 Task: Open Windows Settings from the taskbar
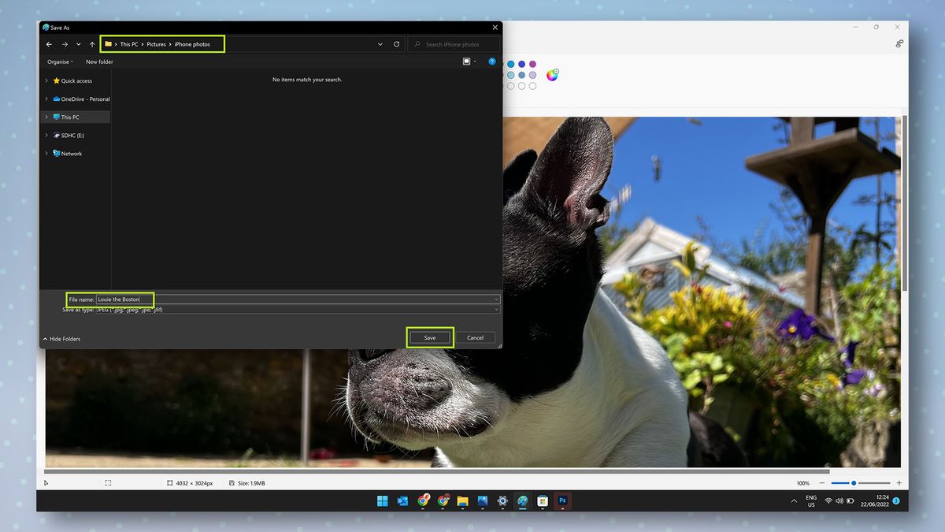tap(502, 501)
